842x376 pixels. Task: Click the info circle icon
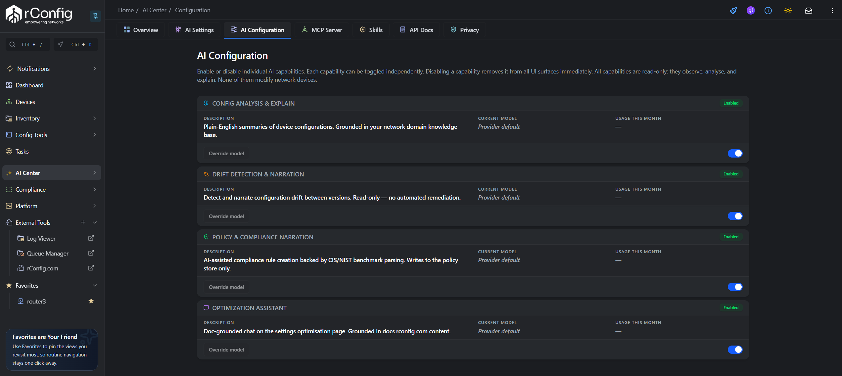(768, 11)
